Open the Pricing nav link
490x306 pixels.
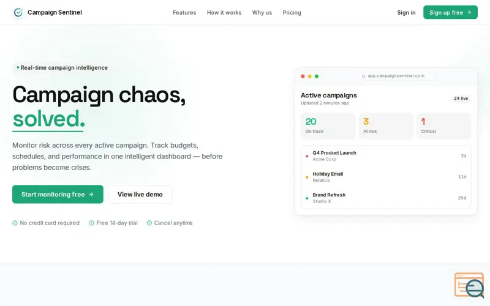coord(292,12)
